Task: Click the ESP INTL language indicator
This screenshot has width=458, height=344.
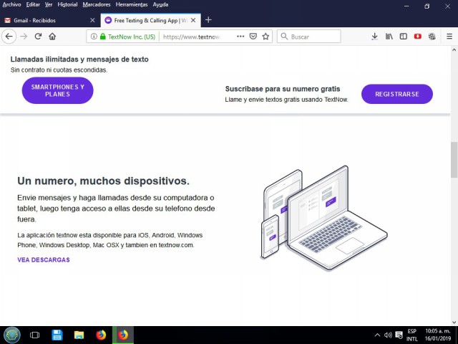Action: pyautogui.click(x=412, y=335)
